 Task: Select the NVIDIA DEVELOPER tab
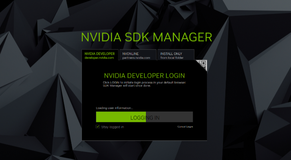pos(100,55)
